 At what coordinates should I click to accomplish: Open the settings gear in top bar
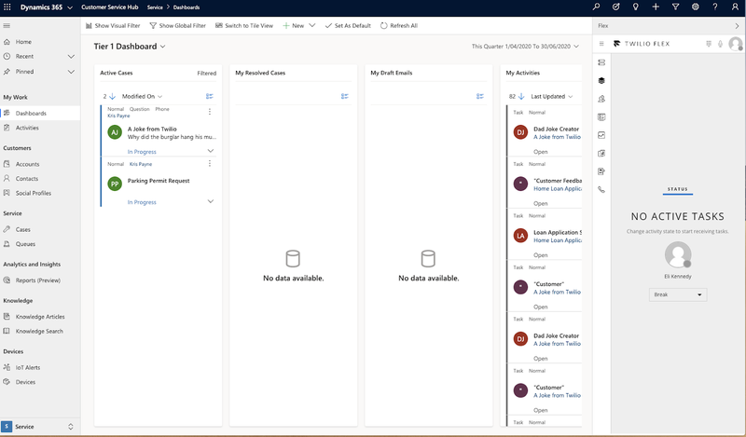(696, 7)
